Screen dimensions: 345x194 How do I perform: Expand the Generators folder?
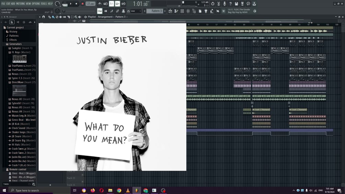[x=14, y=44]
